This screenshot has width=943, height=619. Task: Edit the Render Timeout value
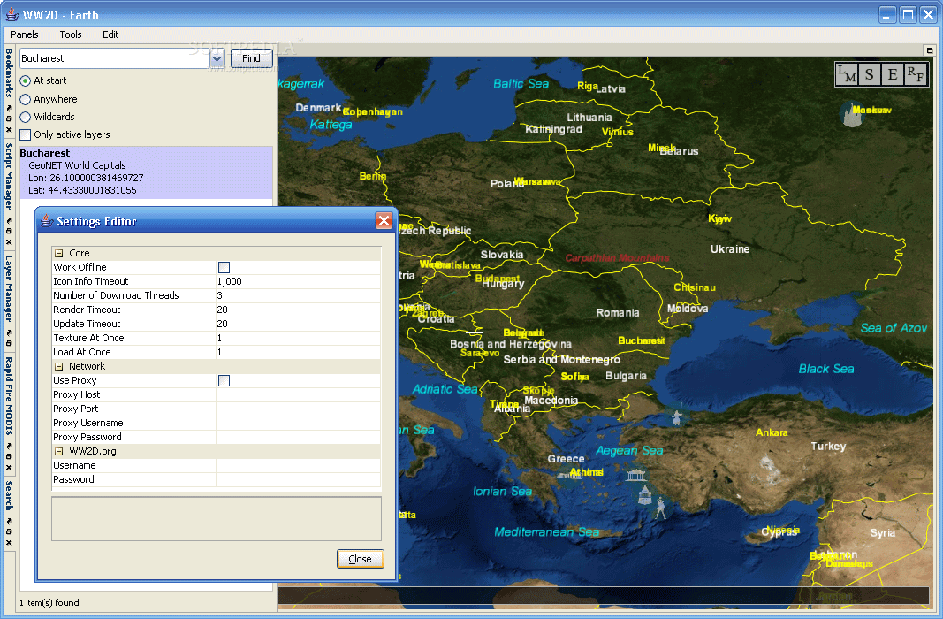(298, 309)
